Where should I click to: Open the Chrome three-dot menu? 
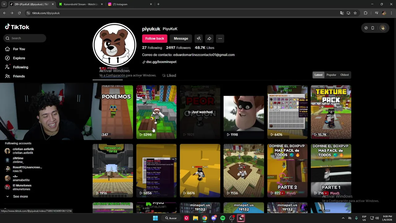(391, 13)
